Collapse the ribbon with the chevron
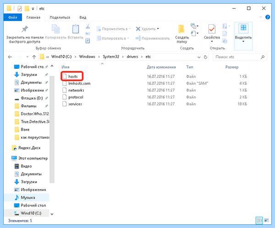 tap(260, 17)
